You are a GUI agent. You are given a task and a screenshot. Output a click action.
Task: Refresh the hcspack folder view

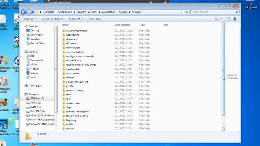coord(186,12)
